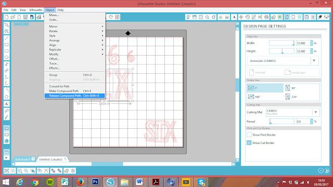The width and height of the screenshot is (333, 187).
Task: Expand the Cutting Mat CAMEO dropdown
Action: coord(293,112)
